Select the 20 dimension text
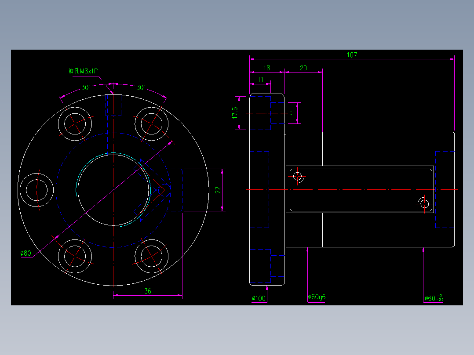This screenshot has height=355, width=474. pyautogui.click(x=303, y=68)
